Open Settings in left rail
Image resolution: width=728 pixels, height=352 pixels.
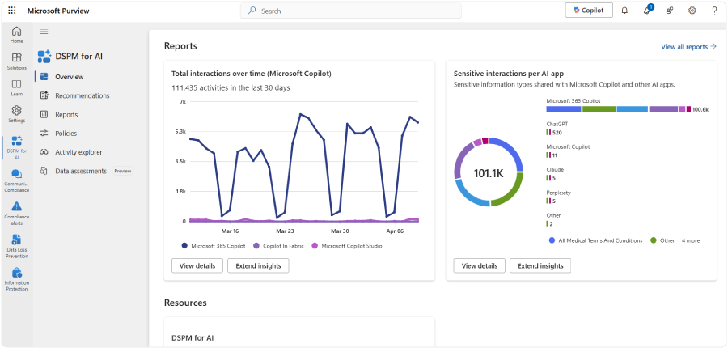[17, 114]
